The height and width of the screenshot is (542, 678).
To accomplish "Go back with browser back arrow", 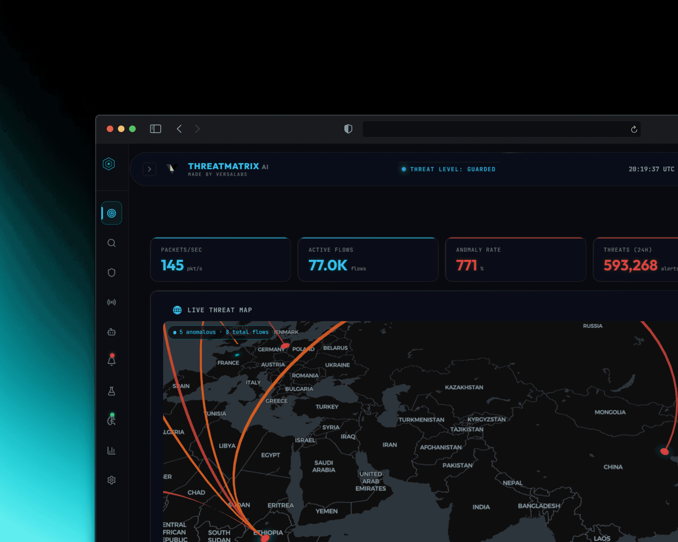I will (179, 129).
